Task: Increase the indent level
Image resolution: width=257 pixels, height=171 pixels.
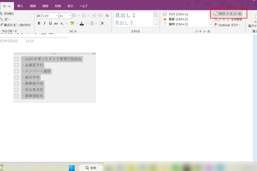Action: pos(100,16)
